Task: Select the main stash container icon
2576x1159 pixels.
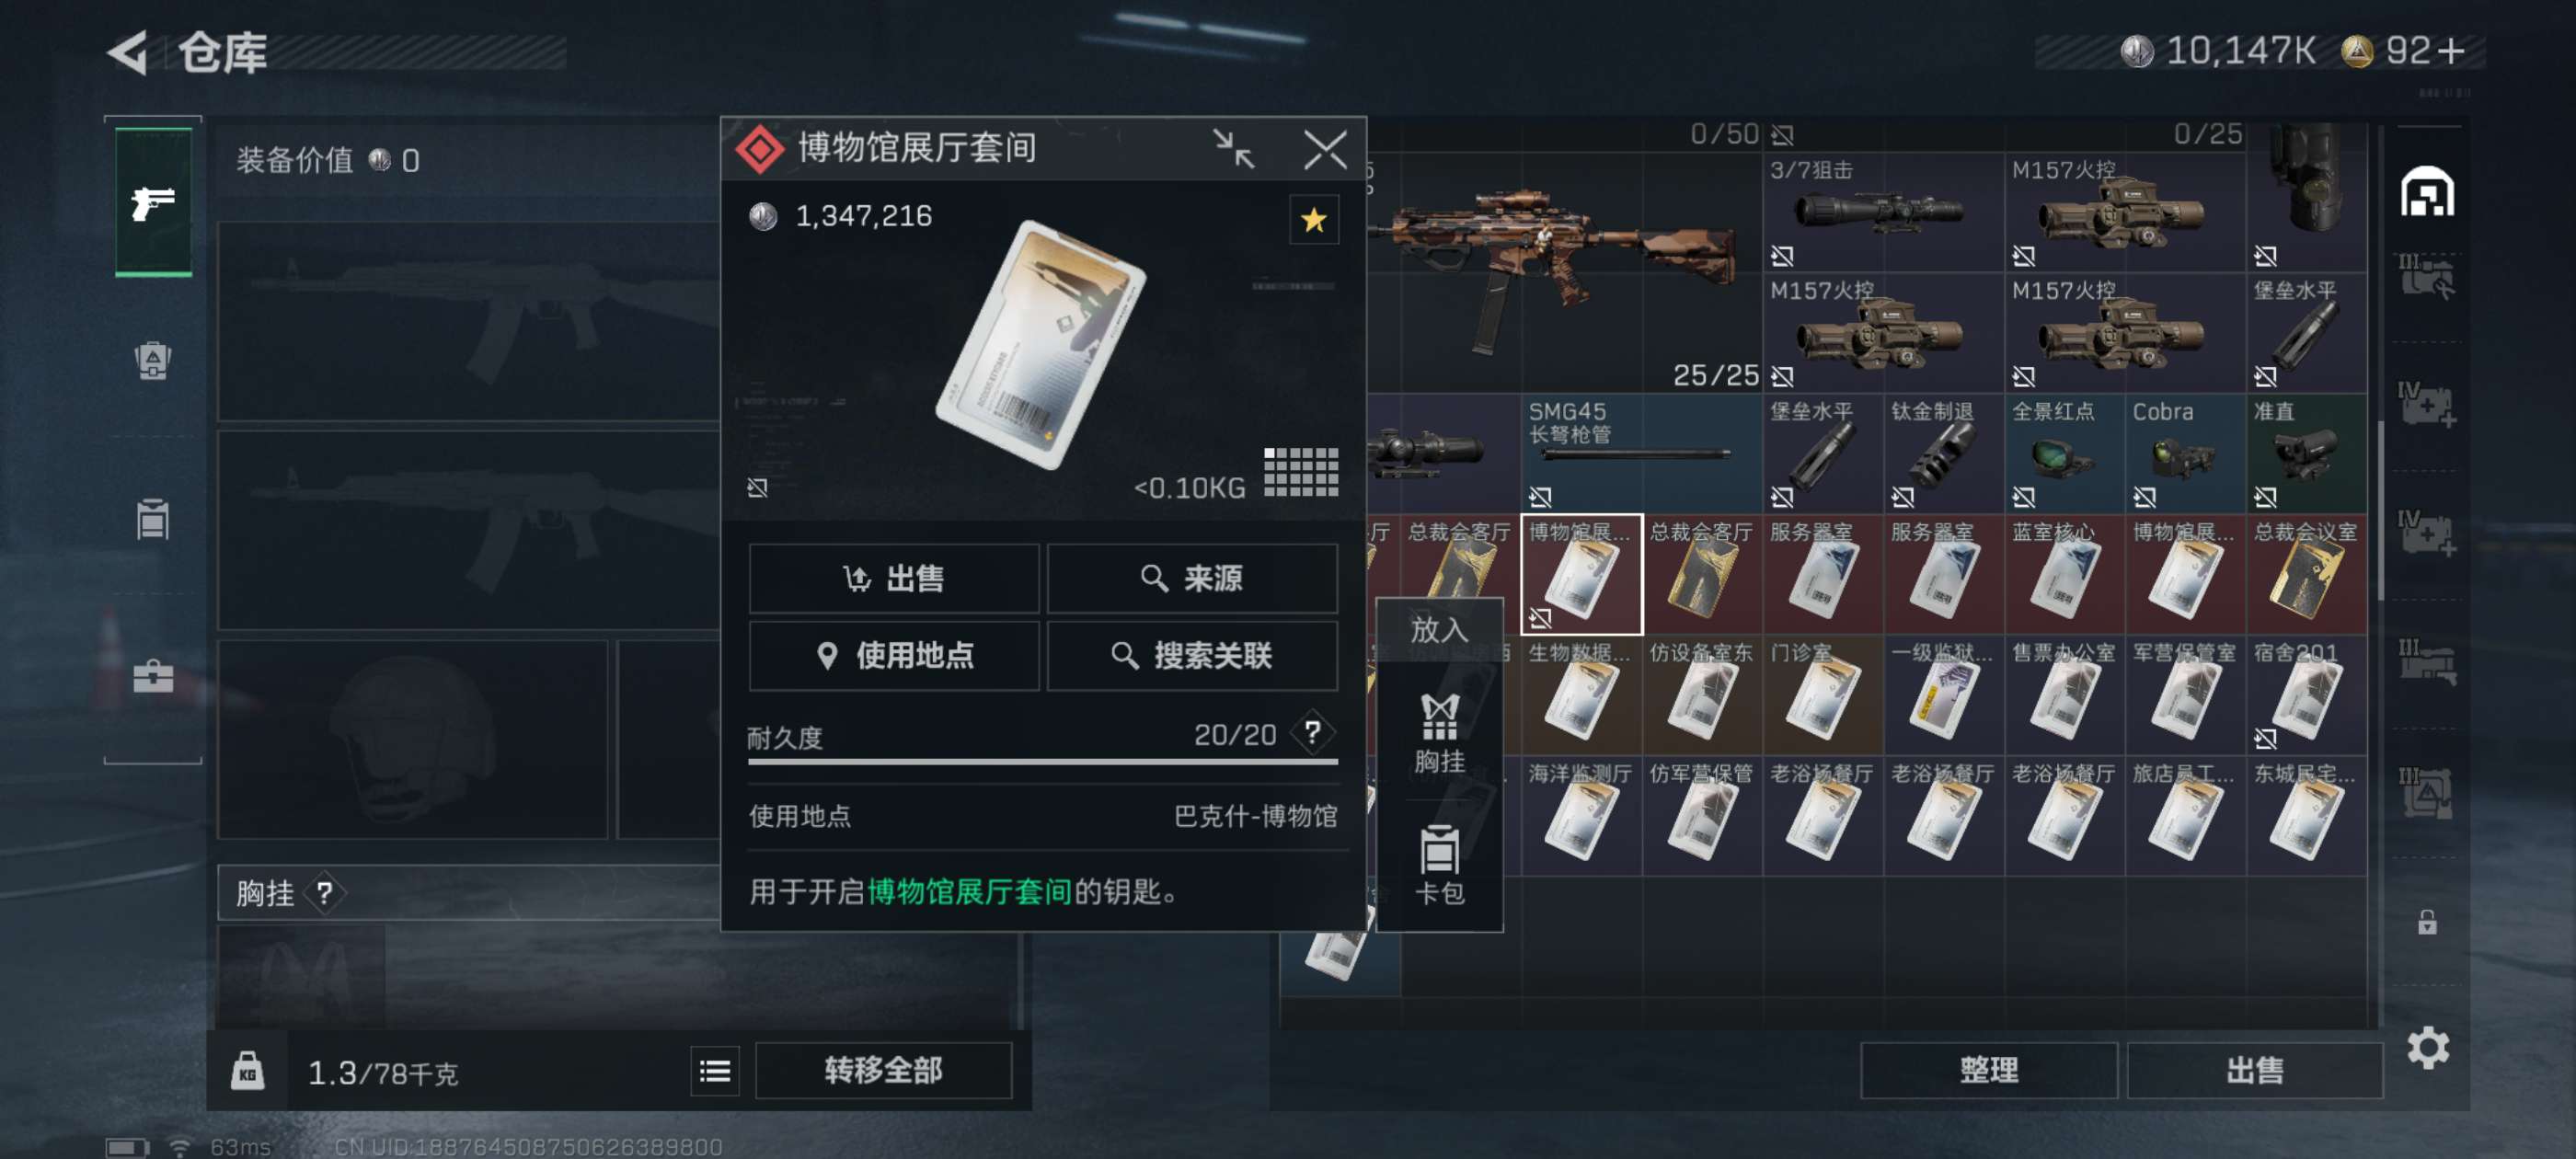Action: coord(2427,190)
